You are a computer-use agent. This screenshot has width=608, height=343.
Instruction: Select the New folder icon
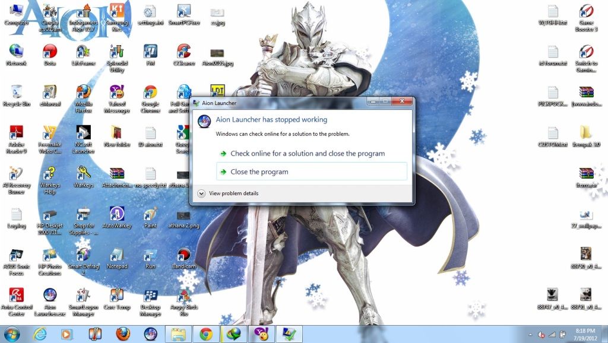(117, 136)
